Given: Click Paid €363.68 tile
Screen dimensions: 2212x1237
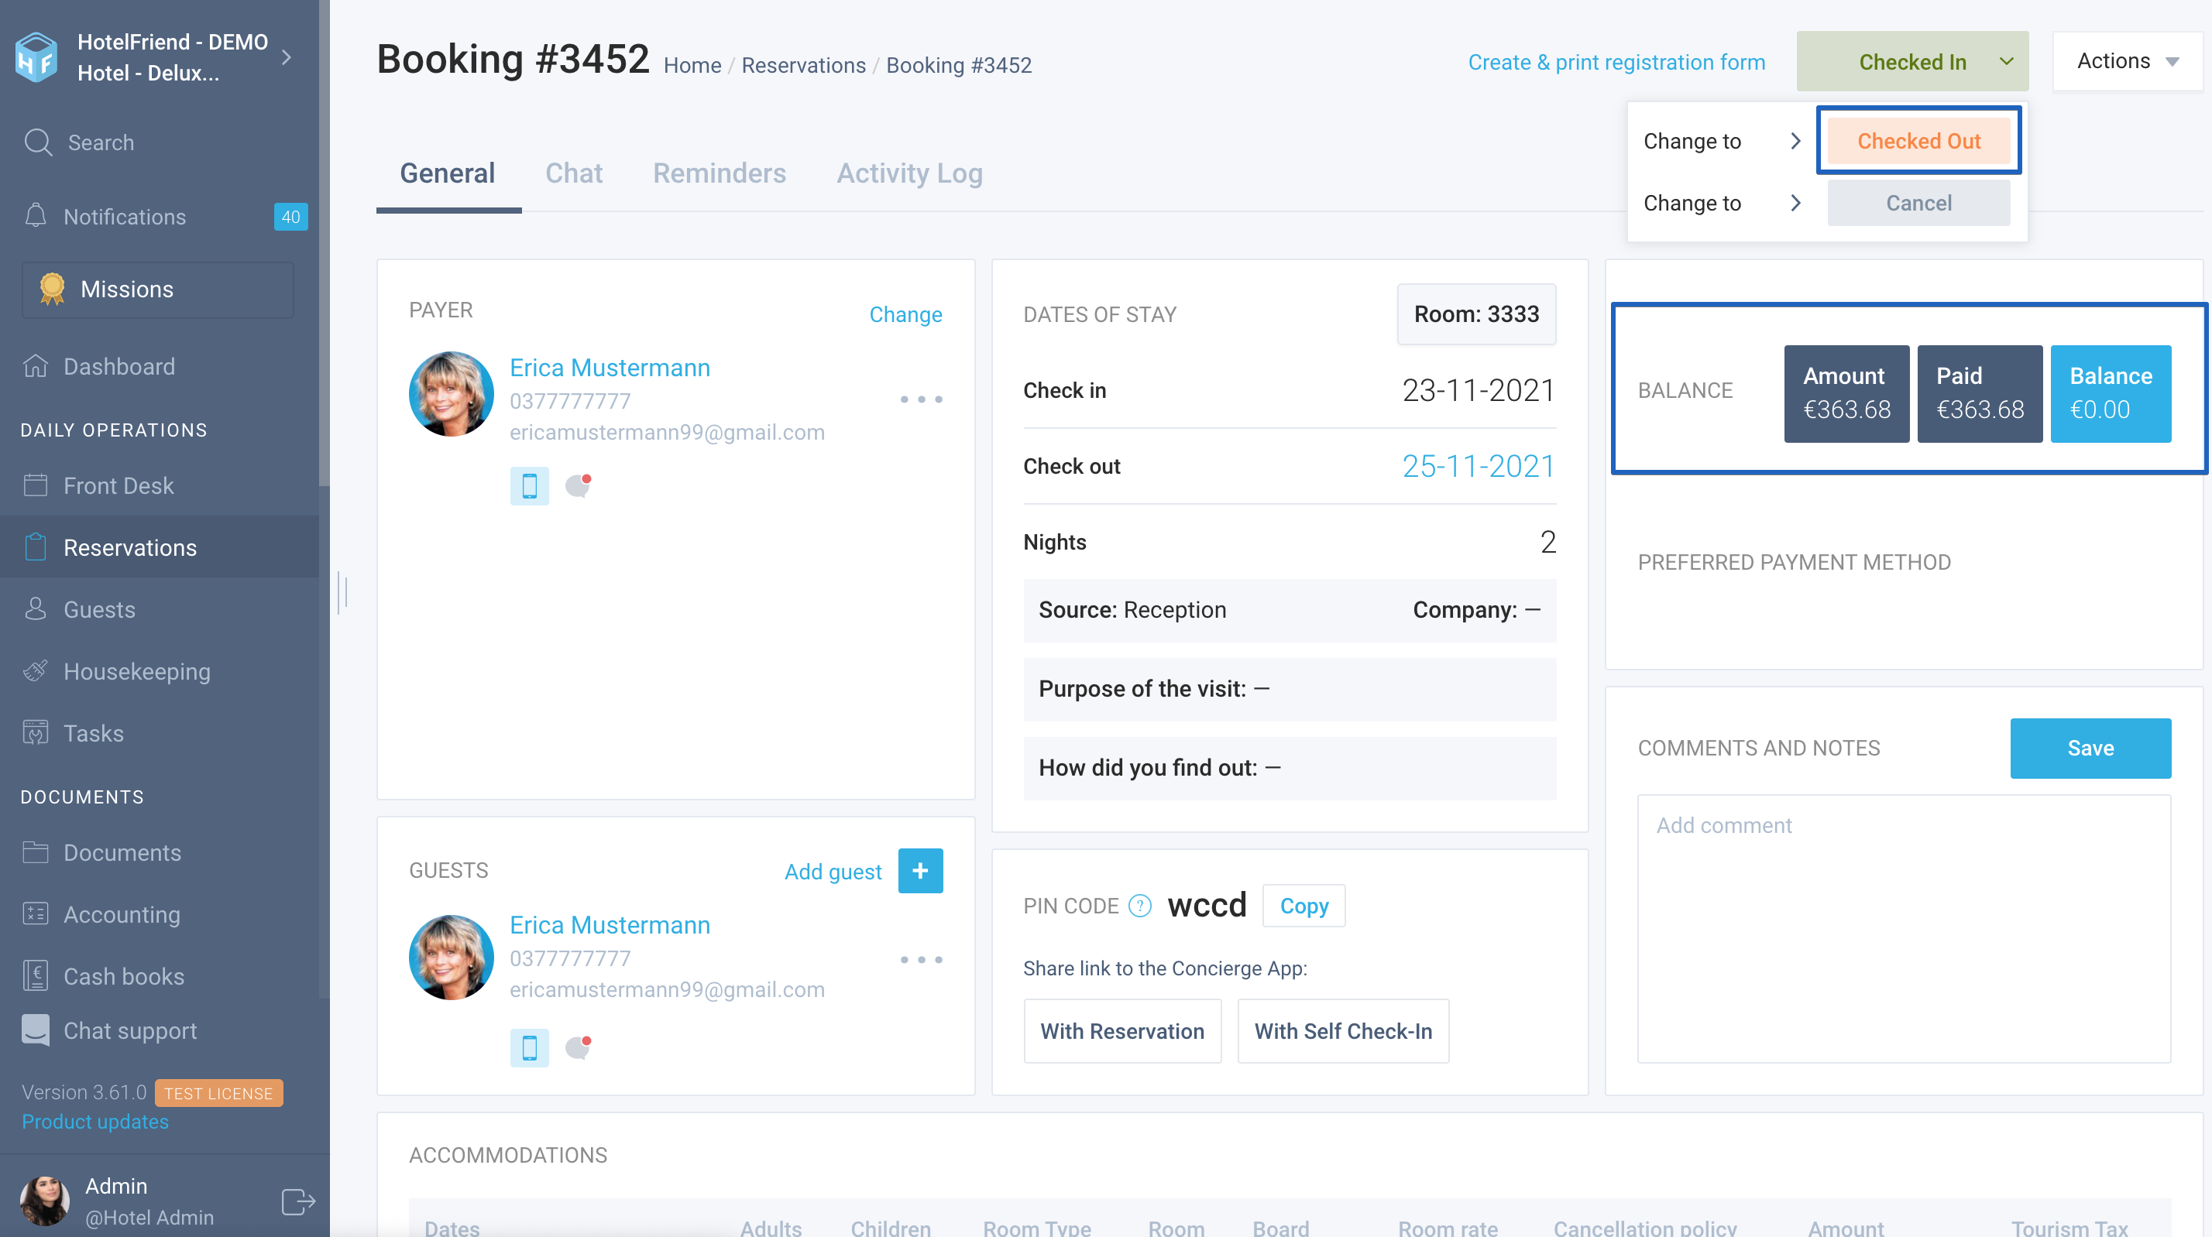Looking at the screenshot, I should 1980,393.
